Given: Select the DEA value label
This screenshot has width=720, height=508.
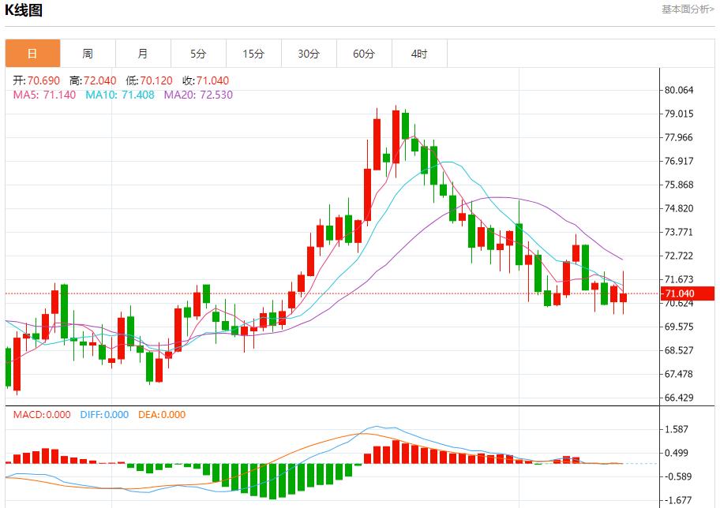Looking at the screenshot, I should (162, 415).
